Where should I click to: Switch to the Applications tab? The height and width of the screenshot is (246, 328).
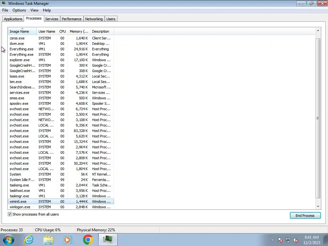[13, 19]
